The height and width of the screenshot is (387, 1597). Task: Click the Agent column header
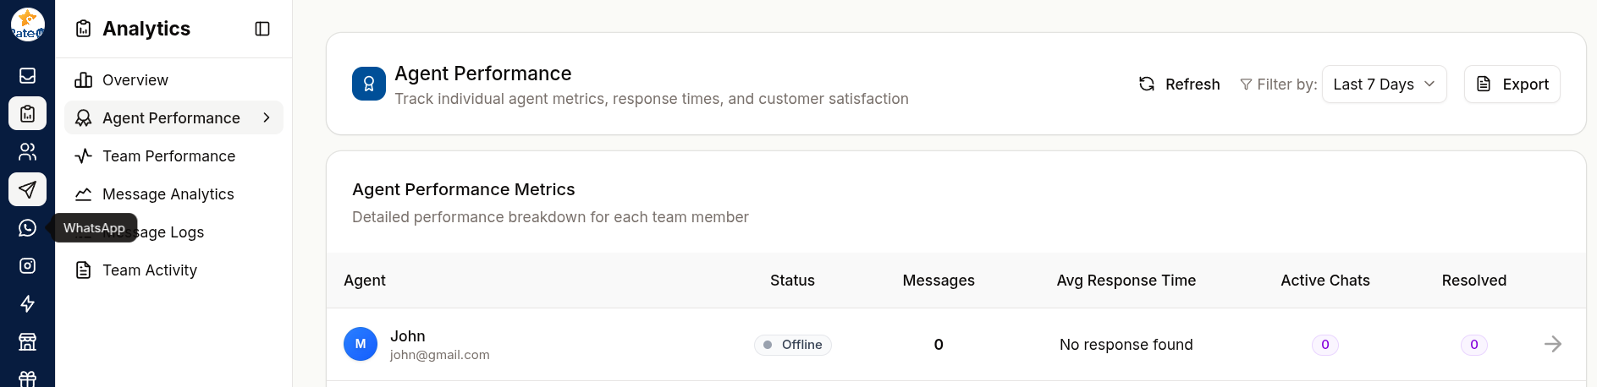click(365, 281)
